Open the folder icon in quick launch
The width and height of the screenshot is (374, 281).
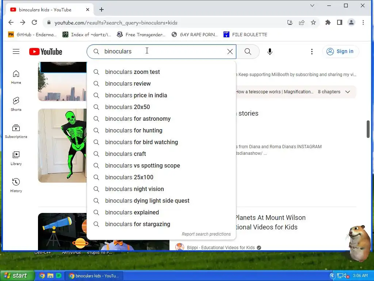pyautogui.click(x=50, y=276)
